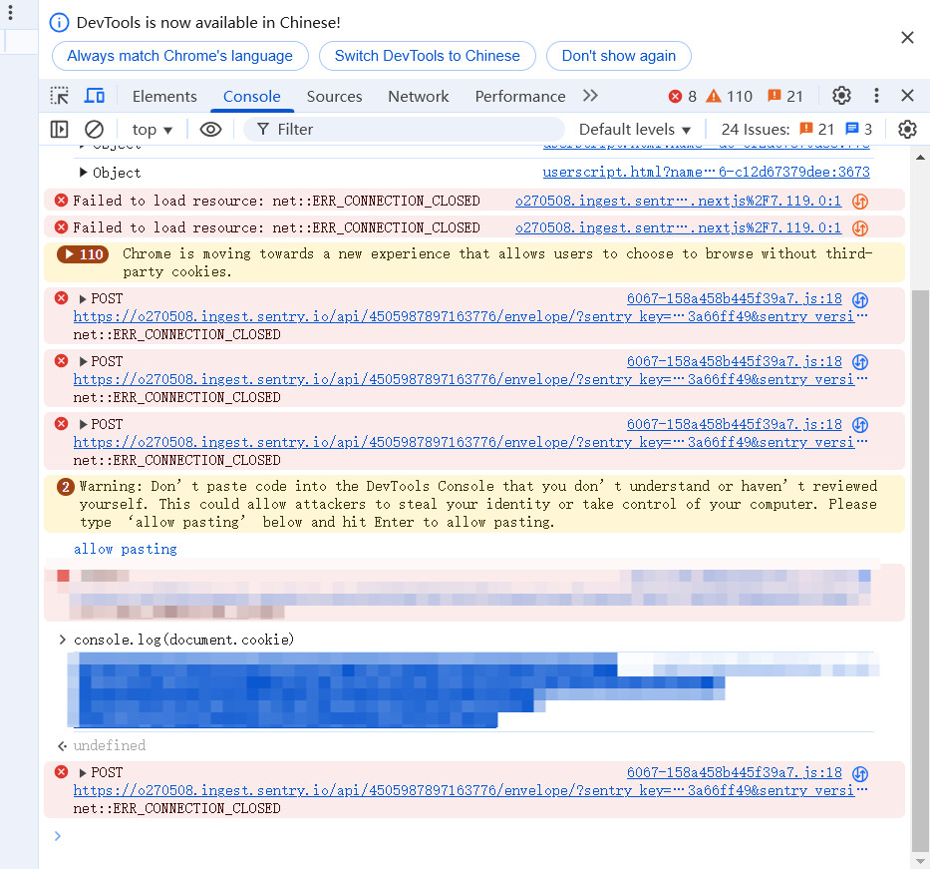Open the top JavaScript context dropdown
Image resolution: width=930 pixels, height=869 pixels.
[x=153, y=129]
